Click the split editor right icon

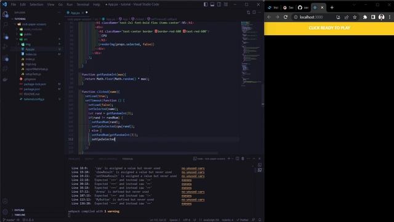254,12
